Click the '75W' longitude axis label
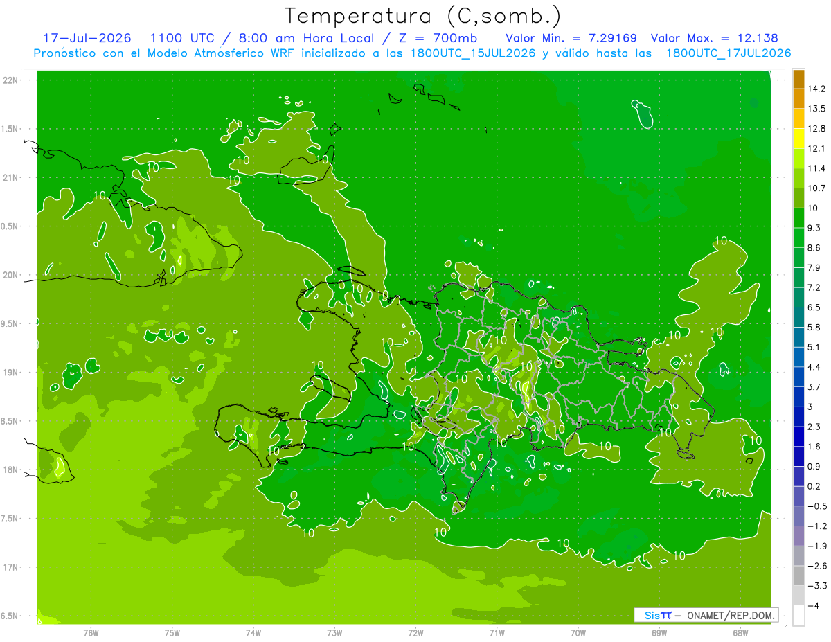Image resolution: width=831 pixels, height=642 pixels. point(172,633)
